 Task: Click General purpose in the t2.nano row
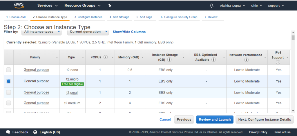[36, 70]
